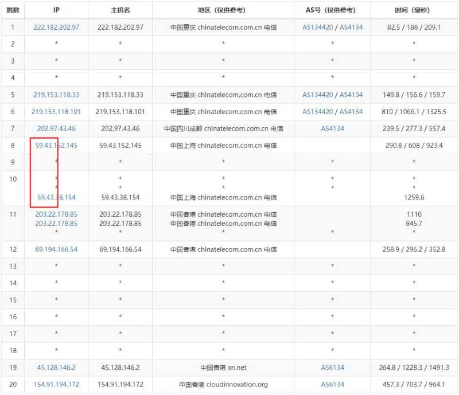Open the AS6134 link on hop 20
The height and width of the screenshot is (395, 459).
(x=332, y=385)
